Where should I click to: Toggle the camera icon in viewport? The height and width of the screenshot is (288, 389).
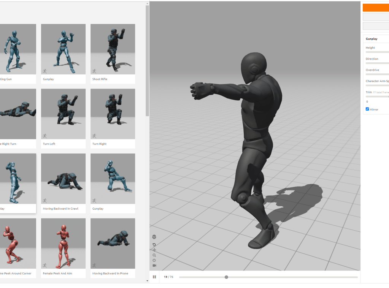pyautogui.click(x=154, y=266)
